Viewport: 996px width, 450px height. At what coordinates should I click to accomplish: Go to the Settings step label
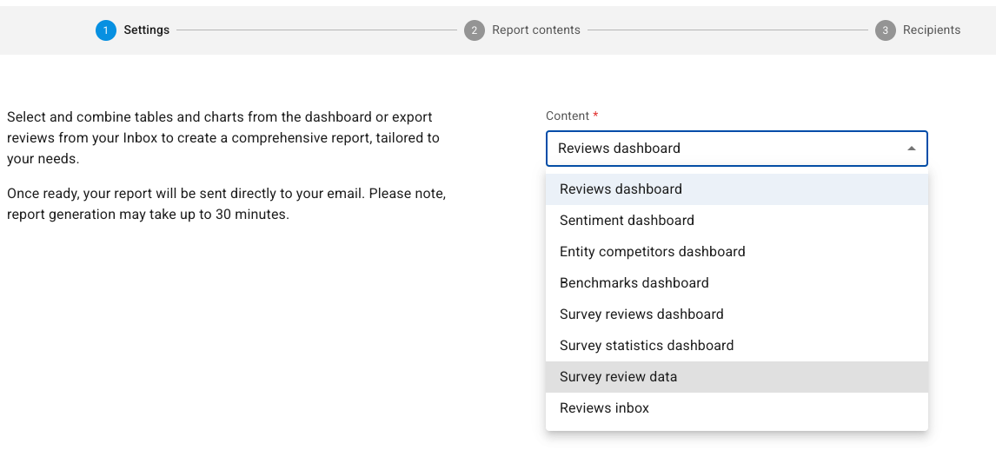(x=147, y=30)
